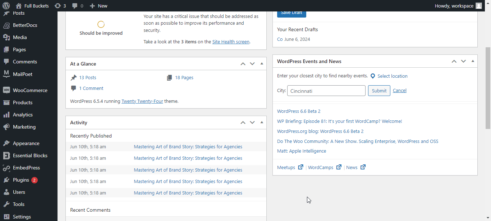
Task: Open the MailPoet sidebar icon
Action: point(6,74)
